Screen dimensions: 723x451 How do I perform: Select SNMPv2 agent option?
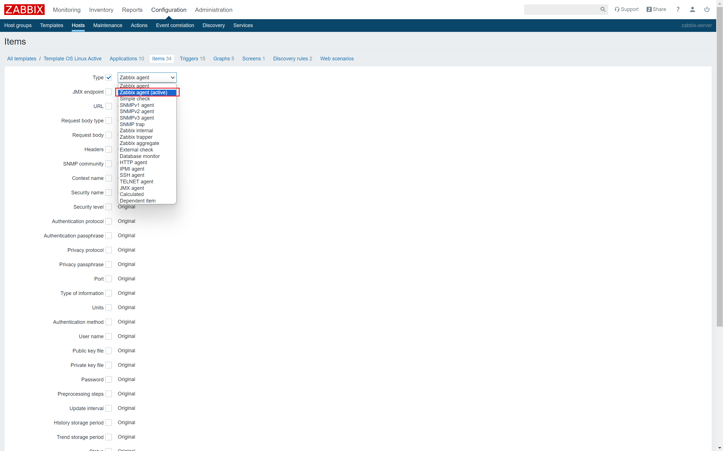pyautogui.click(x=147, y=111)
